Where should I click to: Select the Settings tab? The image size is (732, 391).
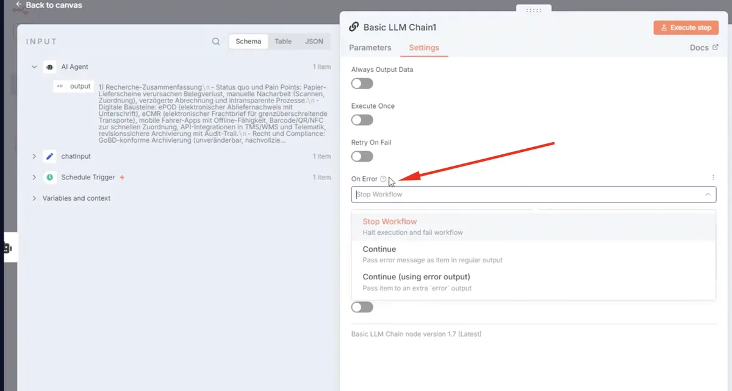(x=424, y=48)
